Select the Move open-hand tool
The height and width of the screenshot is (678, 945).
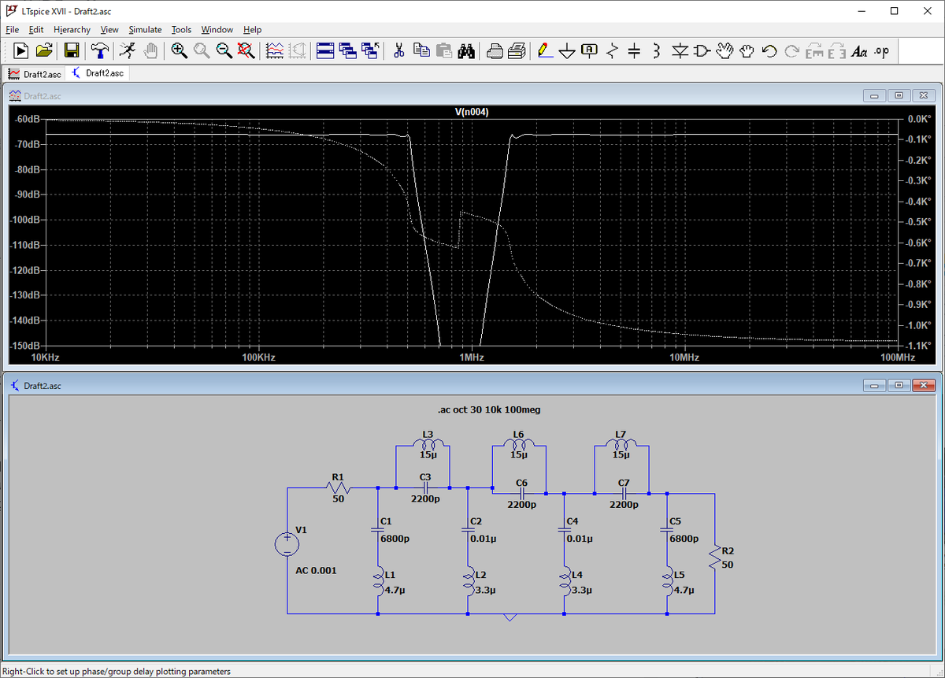[725, 50]
